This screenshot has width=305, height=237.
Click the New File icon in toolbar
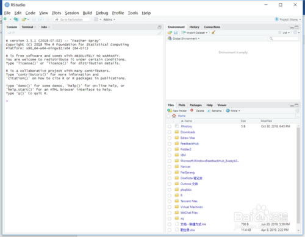5,19
